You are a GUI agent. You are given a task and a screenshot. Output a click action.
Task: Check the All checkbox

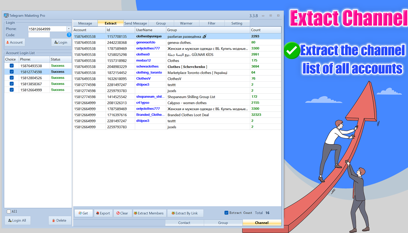(9, 211)
